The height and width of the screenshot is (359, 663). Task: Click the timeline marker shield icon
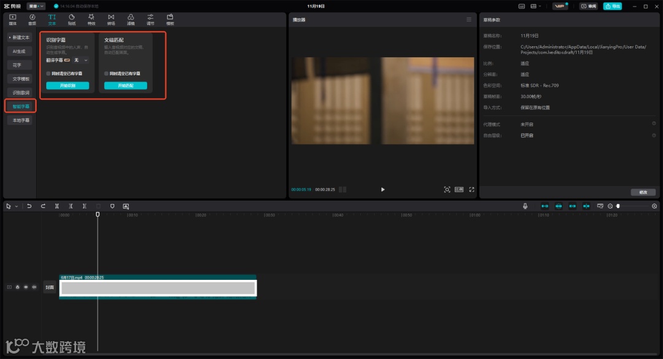pyautogui.click(x=112, y=206)
